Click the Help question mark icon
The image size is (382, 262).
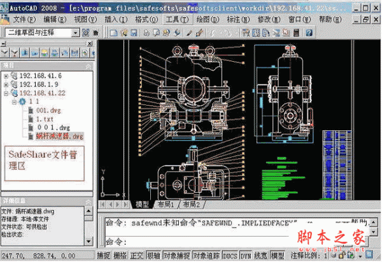309,33
